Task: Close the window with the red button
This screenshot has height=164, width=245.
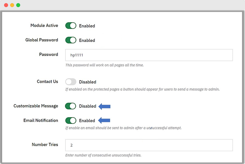Action: (6, 5)
